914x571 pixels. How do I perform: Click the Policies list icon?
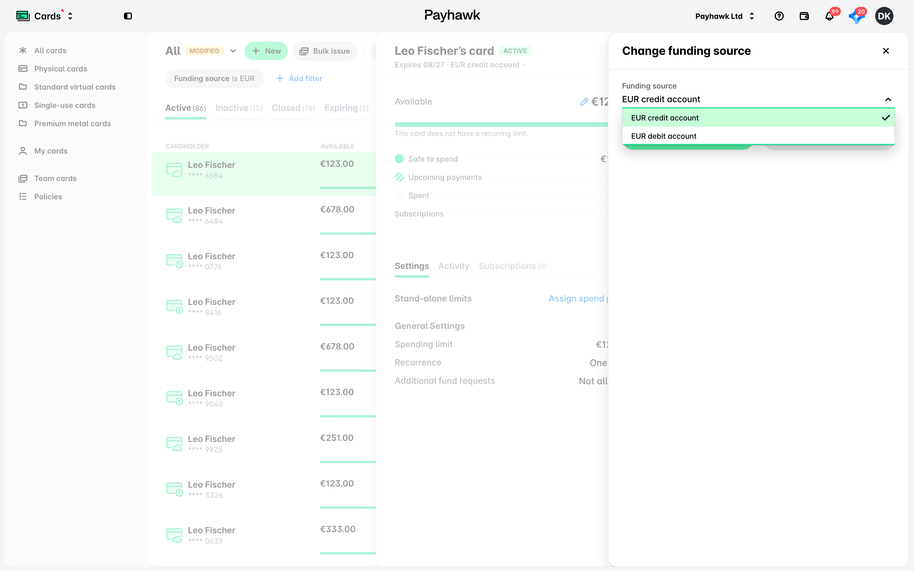tap(23, 196)
